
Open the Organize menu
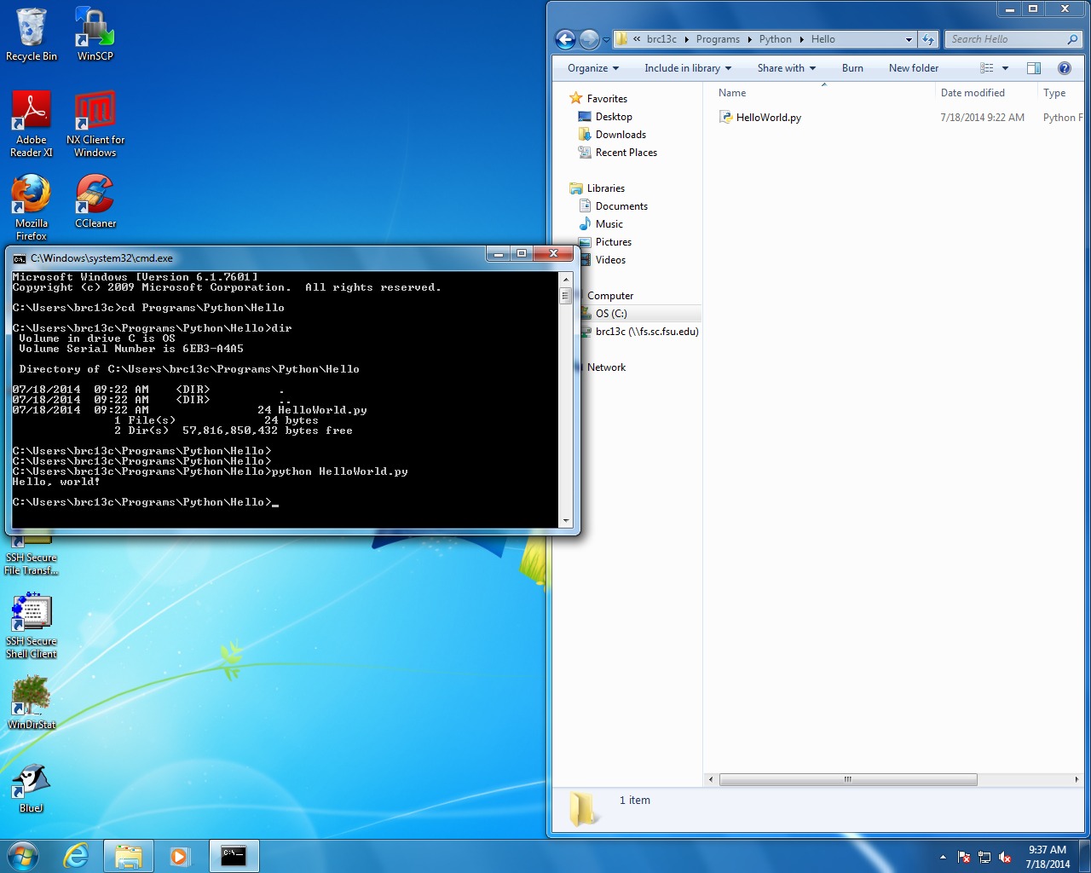click(x=593, y=68)
